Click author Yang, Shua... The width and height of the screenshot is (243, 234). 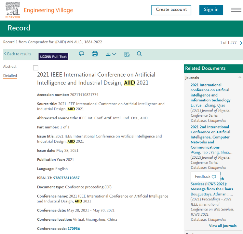(222, 152)
